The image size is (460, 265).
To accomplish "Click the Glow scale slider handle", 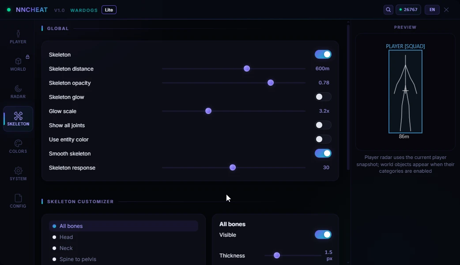I will [x=208, y=111].
